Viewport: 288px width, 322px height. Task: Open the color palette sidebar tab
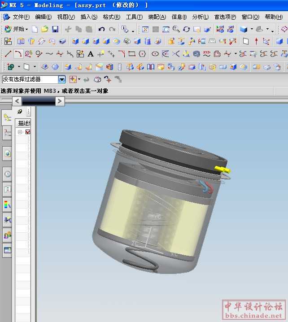[x=7, y=205]
